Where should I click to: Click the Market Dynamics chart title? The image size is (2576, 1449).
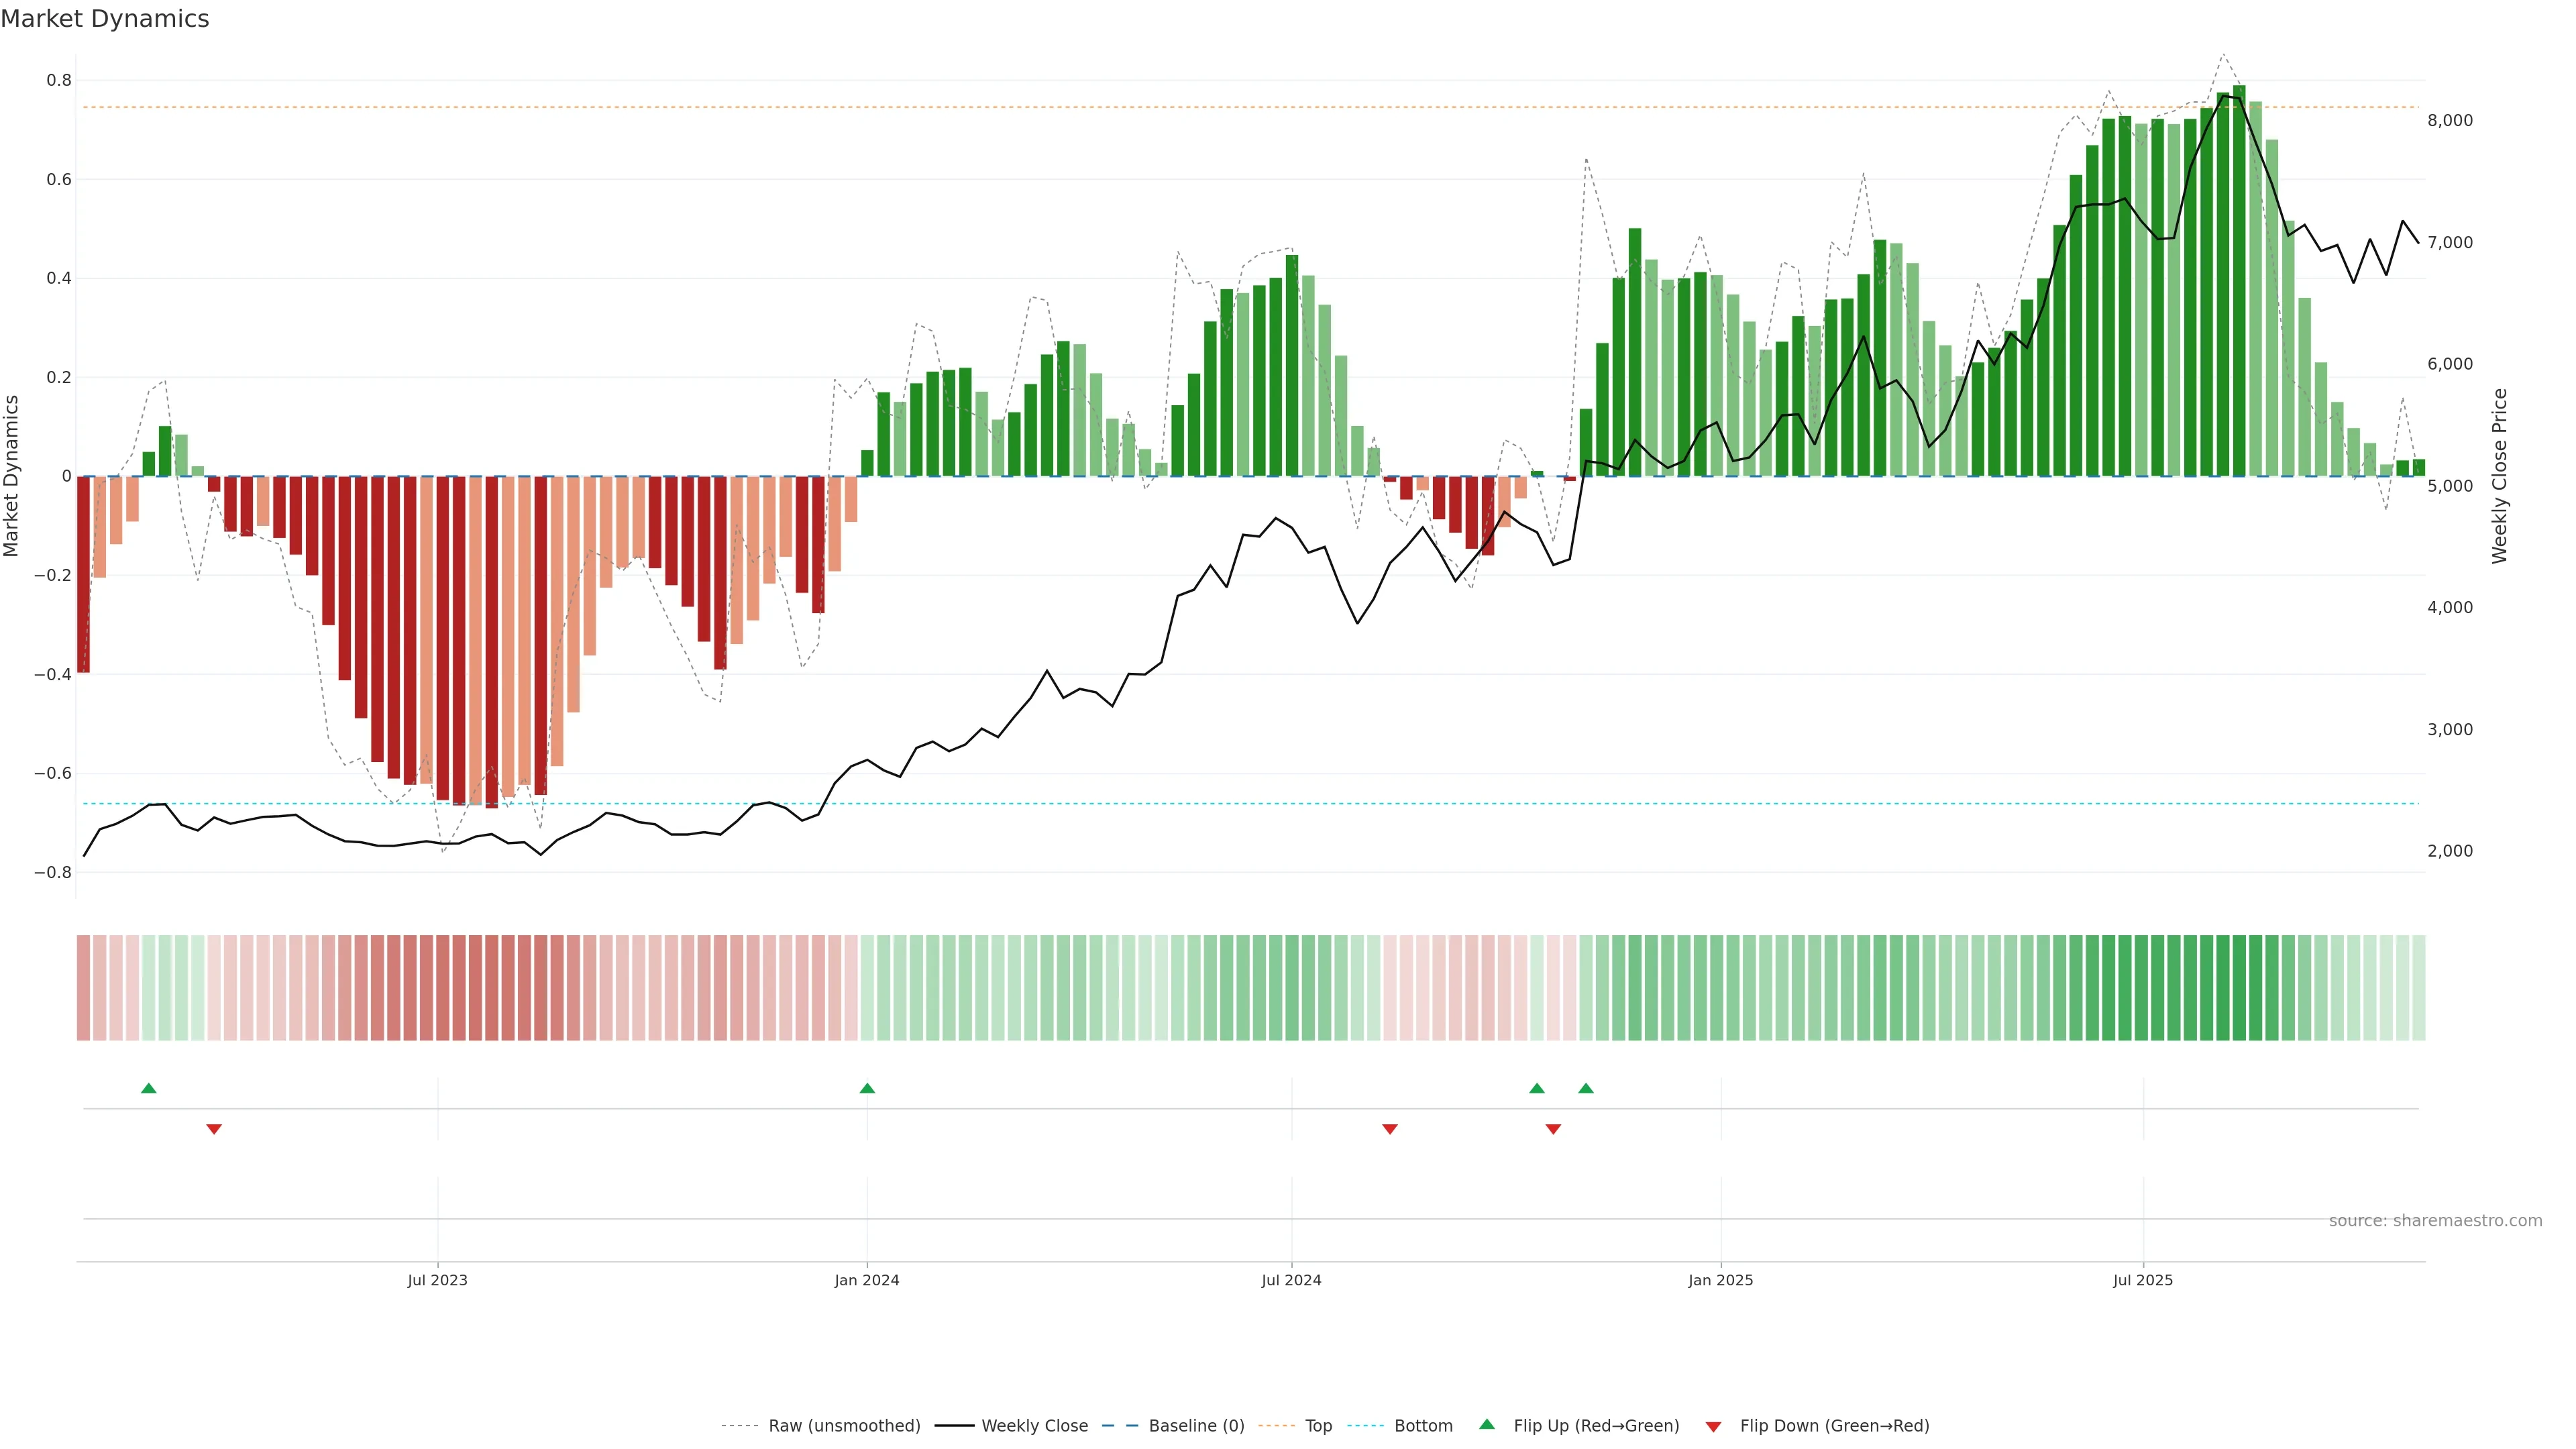pyautogui.click(x=105, y=19)
